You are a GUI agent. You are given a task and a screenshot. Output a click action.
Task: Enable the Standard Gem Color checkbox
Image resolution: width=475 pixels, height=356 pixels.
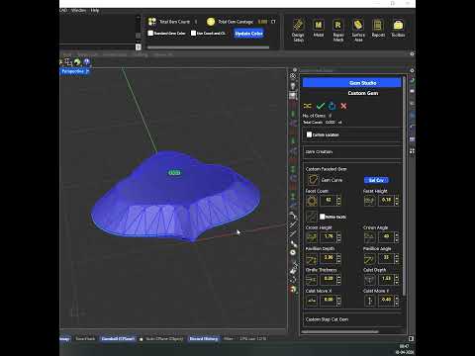point(150,33)
